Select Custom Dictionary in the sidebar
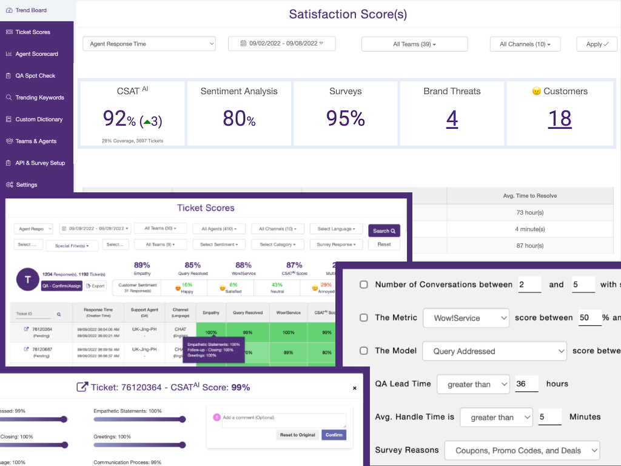The image size is (621, 466). tap(38, 120)
